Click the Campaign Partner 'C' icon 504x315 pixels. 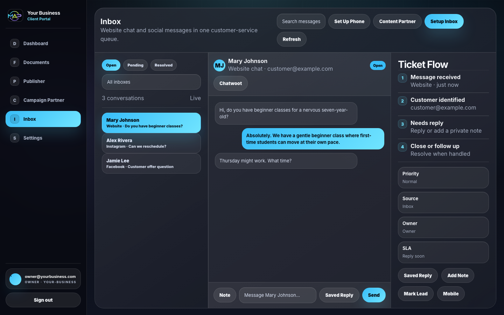point(14,100)
